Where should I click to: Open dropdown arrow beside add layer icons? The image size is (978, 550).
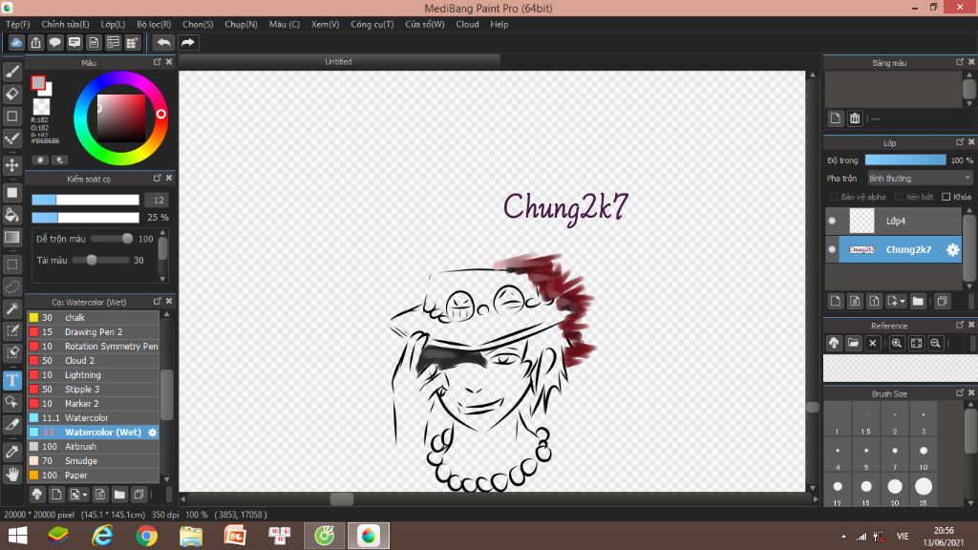tap(896, 301)
